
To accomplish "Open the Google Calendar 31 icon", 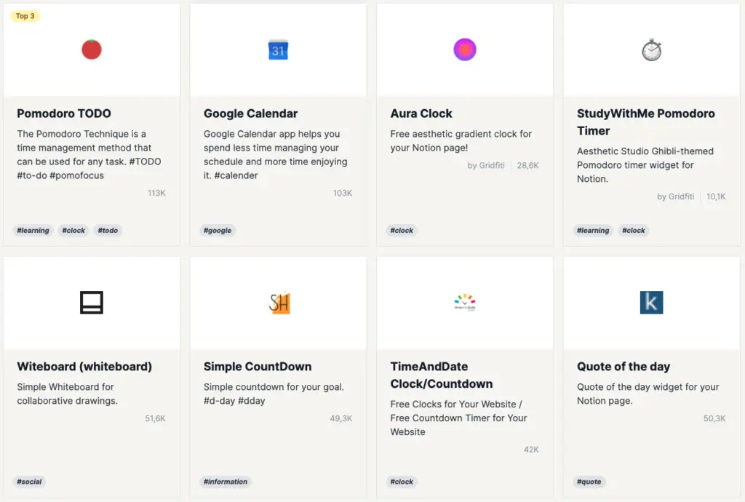I will tap(278, 50).
